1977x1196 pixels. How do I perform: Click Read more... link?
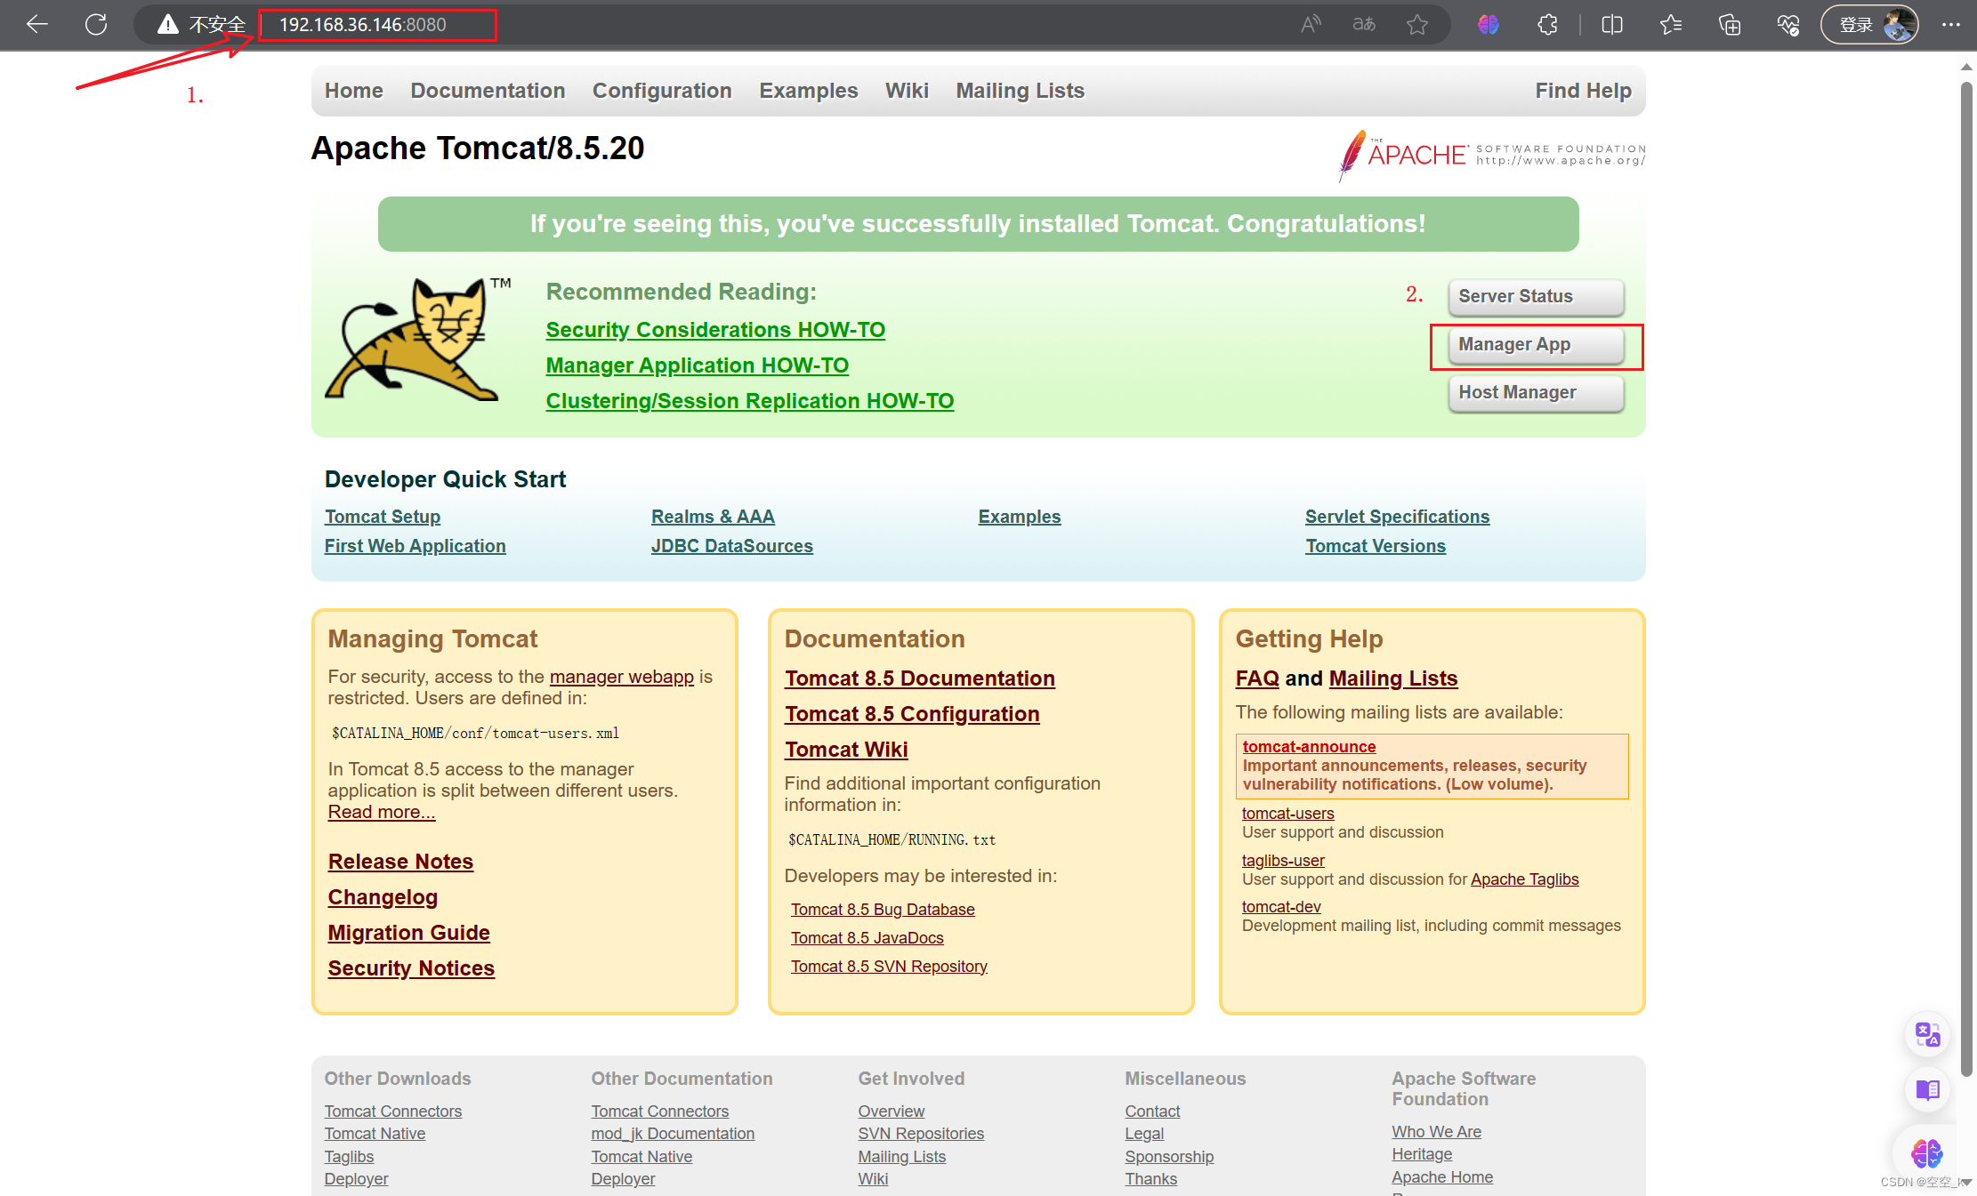click(x=382, y=812)
